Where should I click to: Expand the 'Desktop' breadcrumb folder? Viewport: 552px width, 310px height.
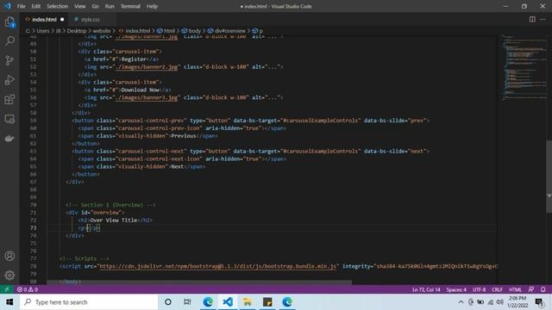click(x=77, y=31)
